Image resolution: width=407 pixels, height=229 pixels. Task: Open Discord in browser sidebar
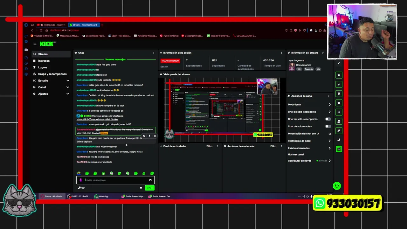click(x=26, y=50)
